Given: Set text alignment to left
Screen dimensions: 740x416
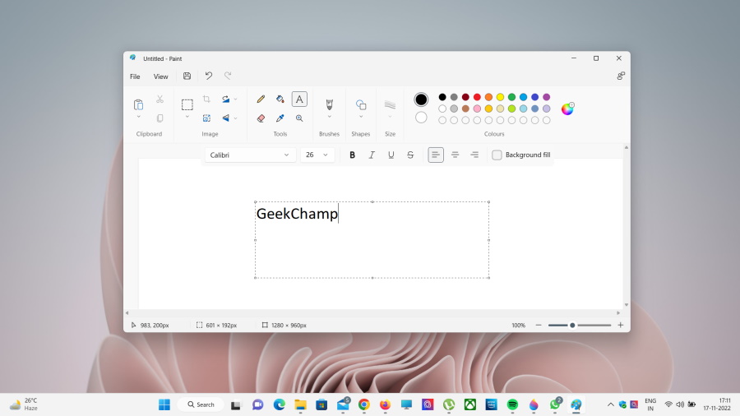Looking at the screenshot, I should [436, 155].
